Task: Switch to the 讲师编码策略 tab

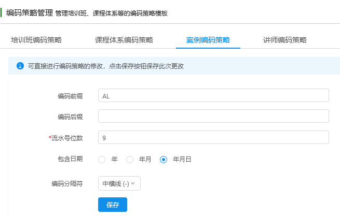Action: [285, 40]
